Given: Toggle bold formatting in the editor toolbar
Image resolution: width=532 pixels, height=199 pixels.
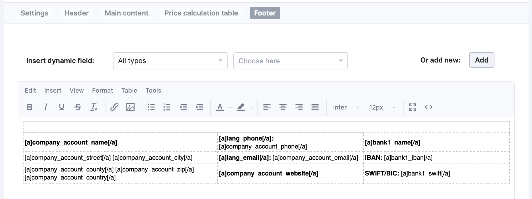Looking at the screenshot, I should [30, 107].
